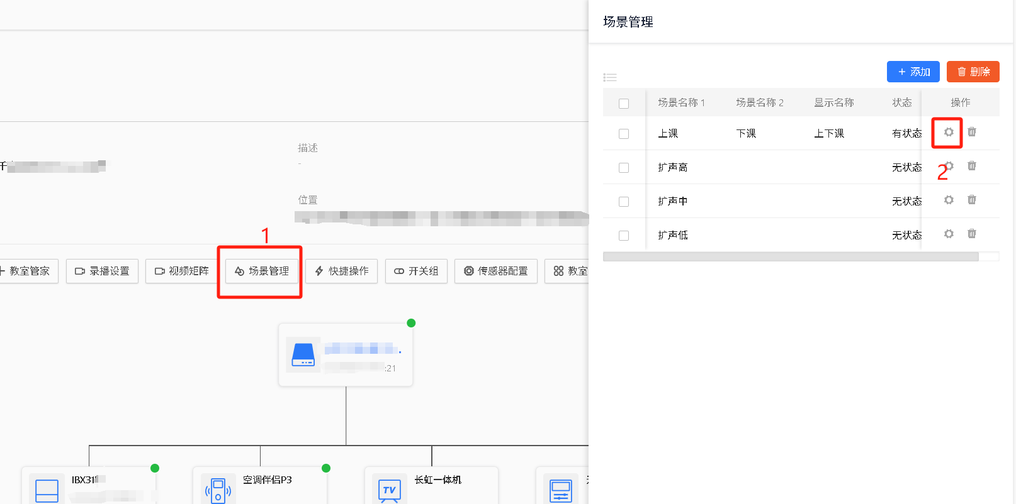Click the horizontal scrollbar below scene table
The image size is (1016, 504).
[791, 256]
